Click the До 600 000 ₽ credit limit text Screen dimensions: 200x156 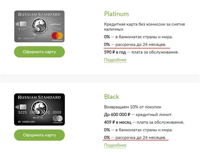coord(117,115)
